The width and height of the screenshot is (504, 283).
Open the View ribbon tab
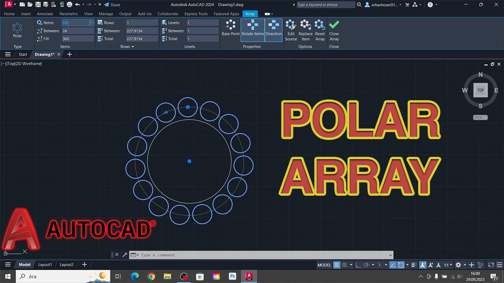pyautogui.click(x=89, y=14)
